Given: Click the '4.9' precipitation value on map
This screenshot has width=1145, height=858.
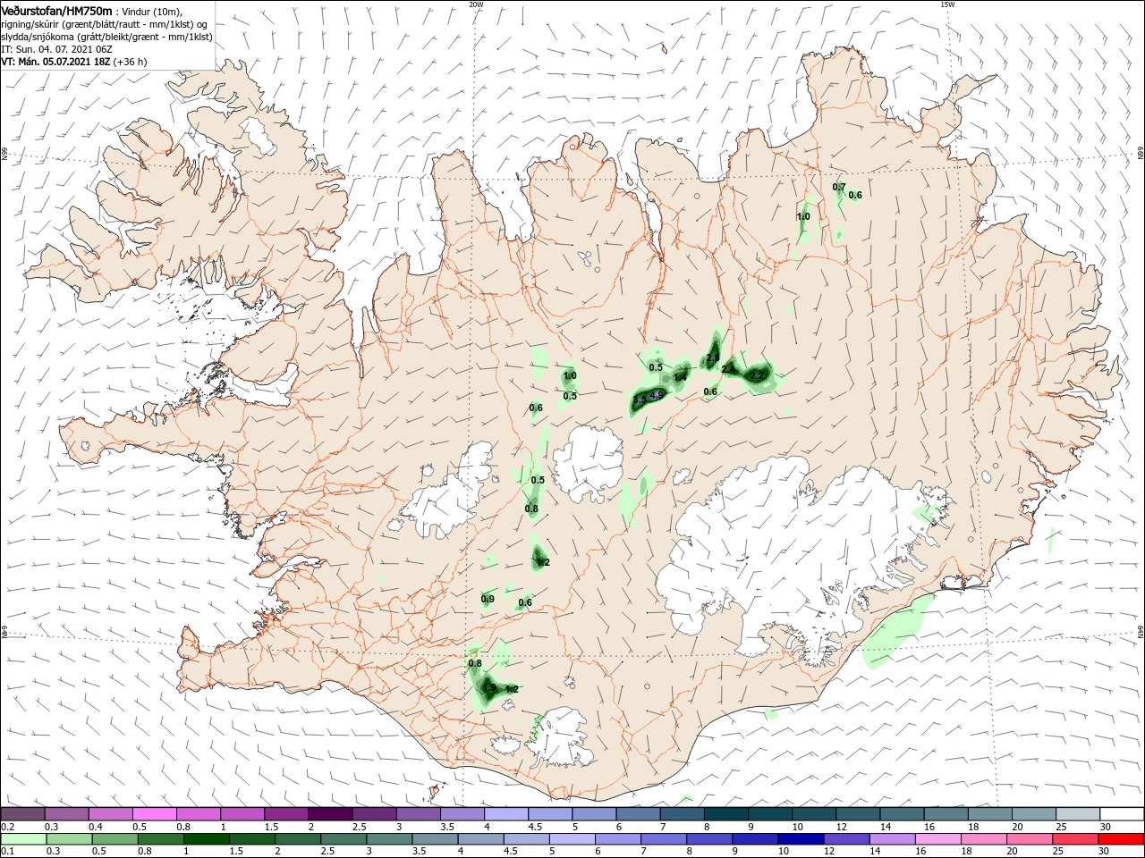Looking at the screenshot, I should click(657, 395).
